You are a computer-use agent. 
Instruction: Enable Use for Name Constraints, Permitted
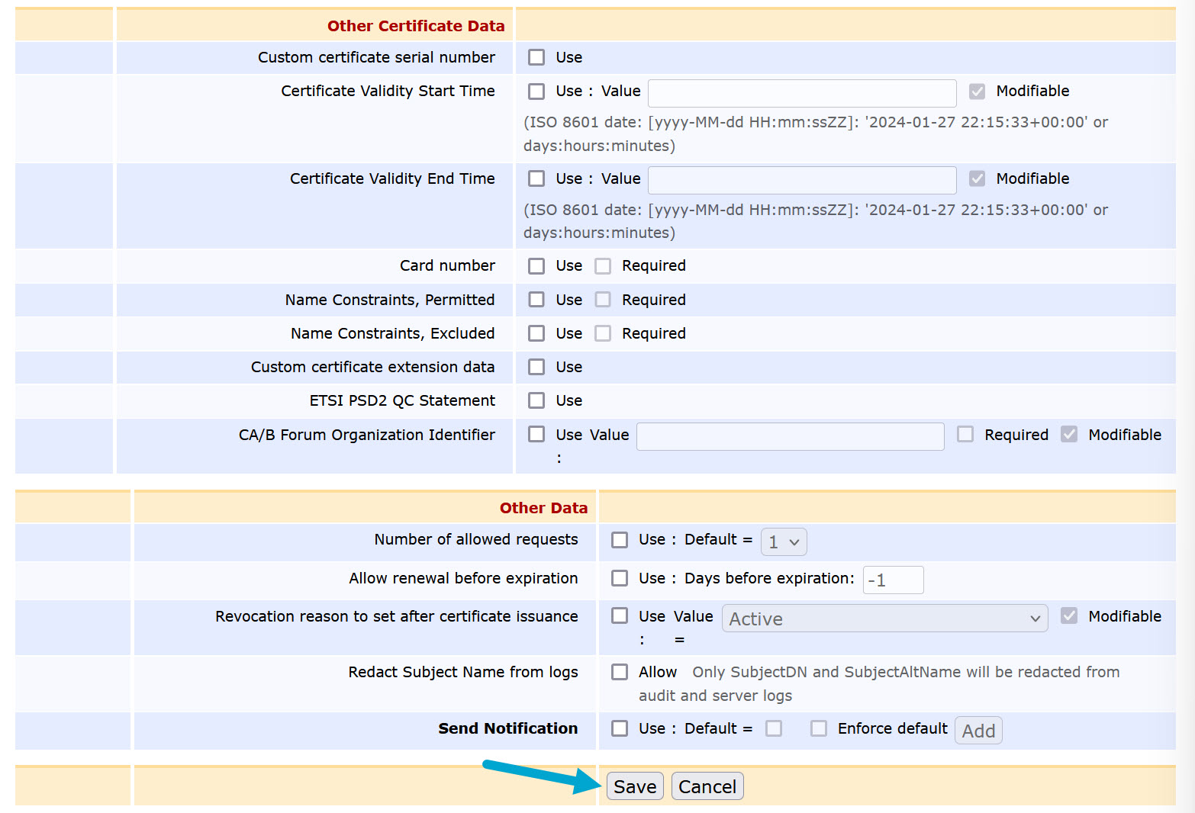pyautogui.click(x=536, y=300)
